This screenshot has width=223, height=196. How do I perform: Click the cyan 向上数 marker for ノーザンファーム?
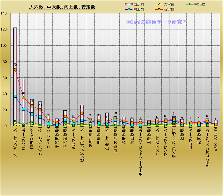(x=15, y=96)
